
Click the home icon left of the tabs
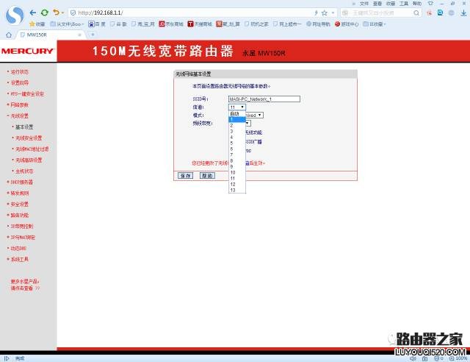coord(9,35)
